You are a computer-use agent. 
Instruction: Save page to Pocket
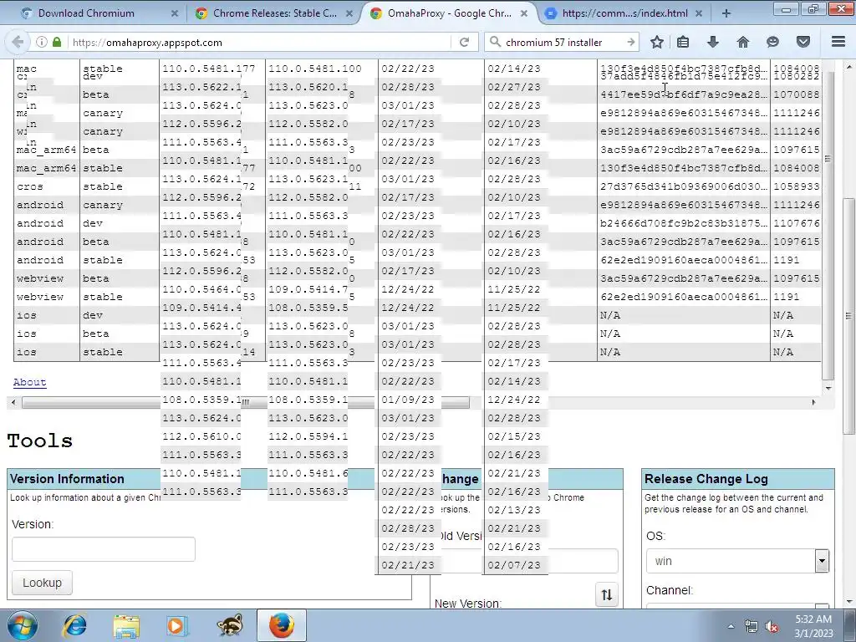(803, 42)
